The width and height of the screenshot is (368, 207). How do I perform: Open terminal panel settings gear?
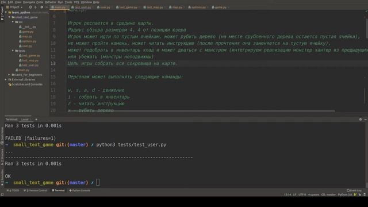tap(361, 120)
